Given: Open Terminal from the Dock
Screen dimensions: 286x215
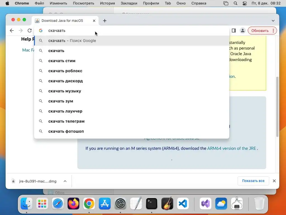Looking at the screenshot, I should [152, 204].
